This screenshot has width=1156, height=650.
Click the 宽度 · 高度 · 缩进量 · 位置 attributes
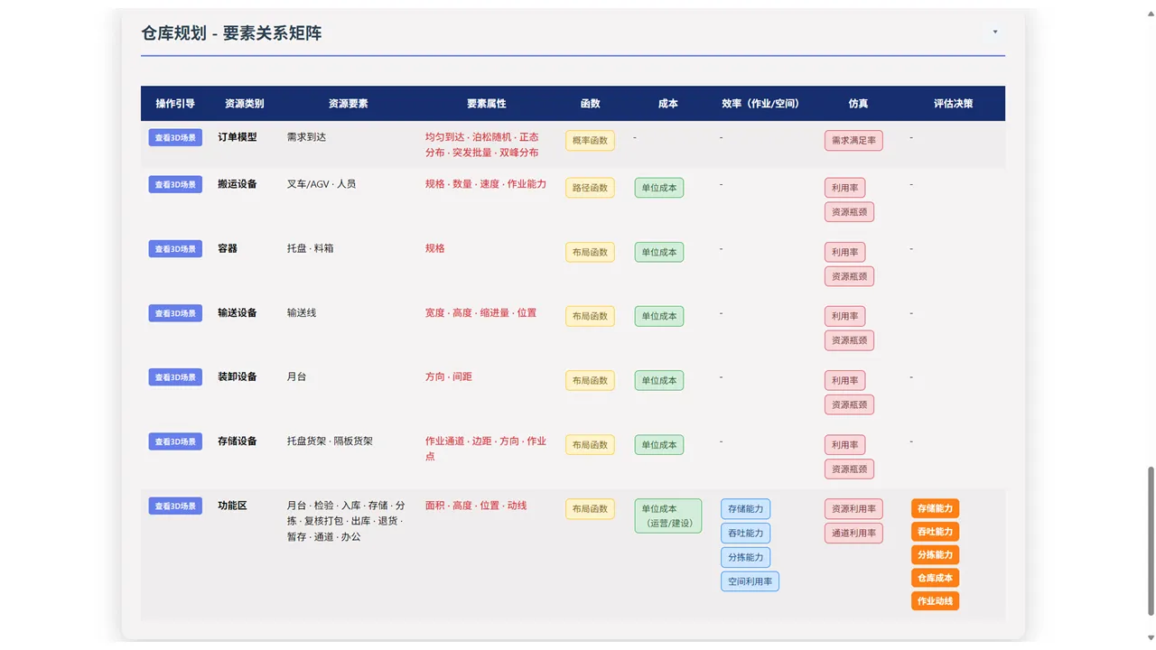[x=480, y=313]
